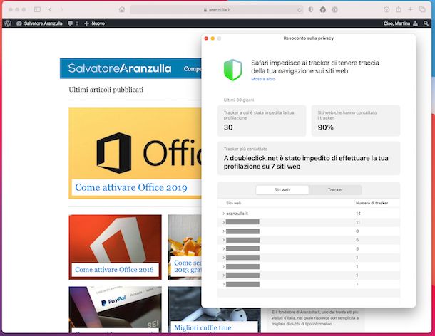Click the search magnifier in WordPress admin bar
Viewport: 435px width, 336px height.
coord(426,23)
